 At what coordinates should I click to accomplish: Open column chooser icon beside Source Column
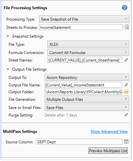tap(126, 142)
